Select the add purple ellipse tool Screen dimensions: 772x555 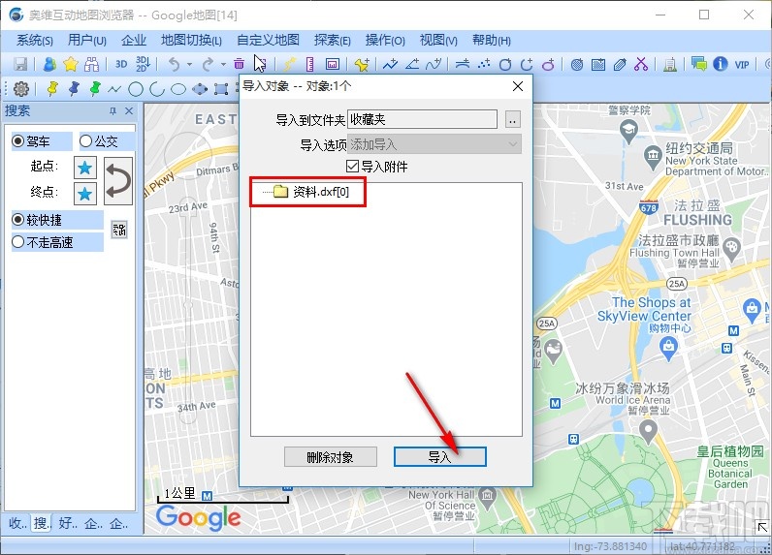(548, 64)
